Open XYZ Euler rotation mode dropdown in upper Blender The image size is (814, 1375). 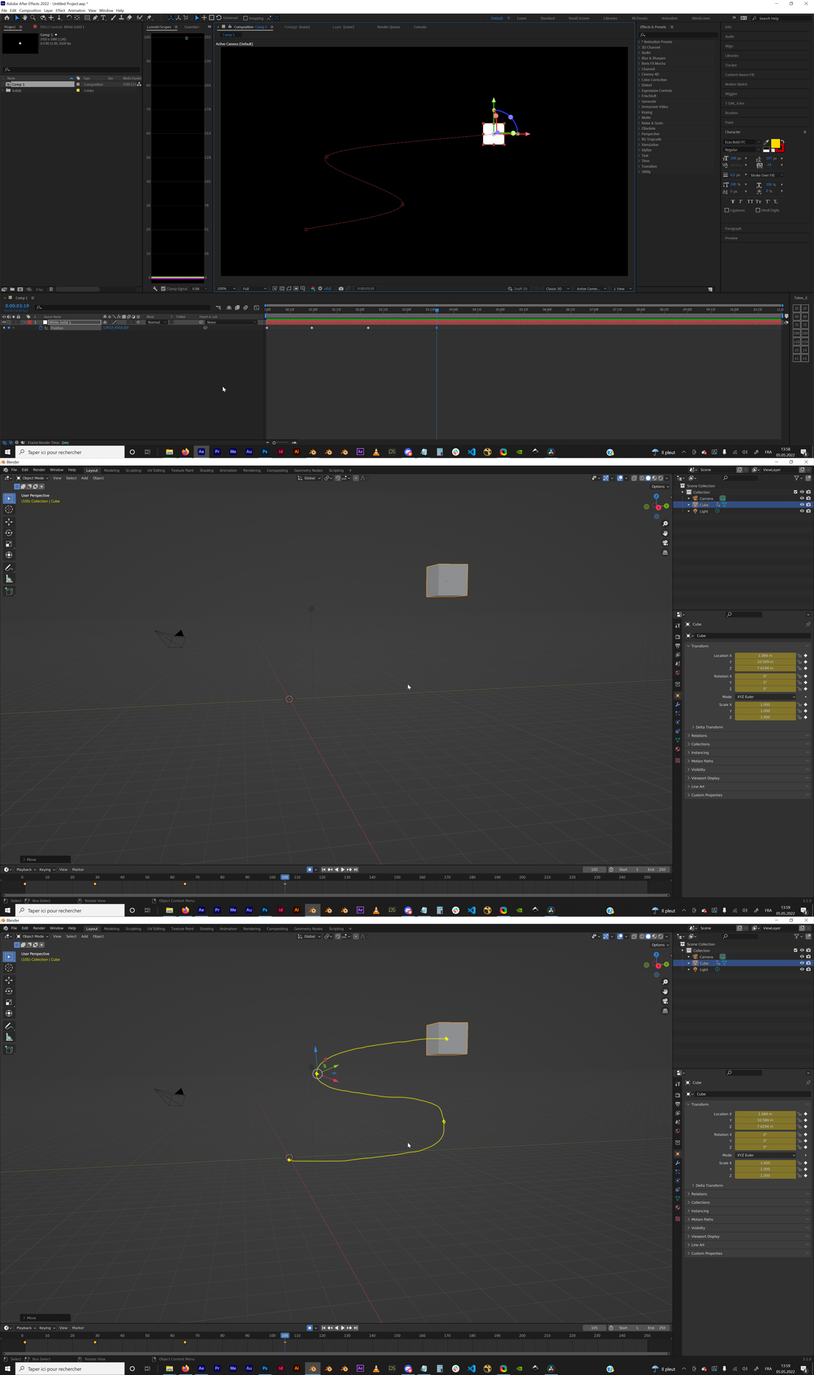[766, 697]
